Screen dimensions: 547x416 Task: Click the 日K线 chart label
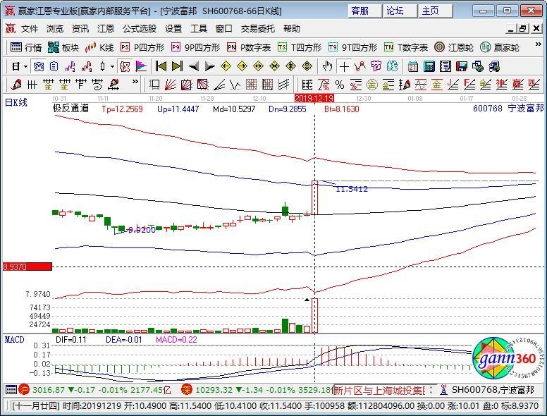pyautogui.click(x=16, y=102)
